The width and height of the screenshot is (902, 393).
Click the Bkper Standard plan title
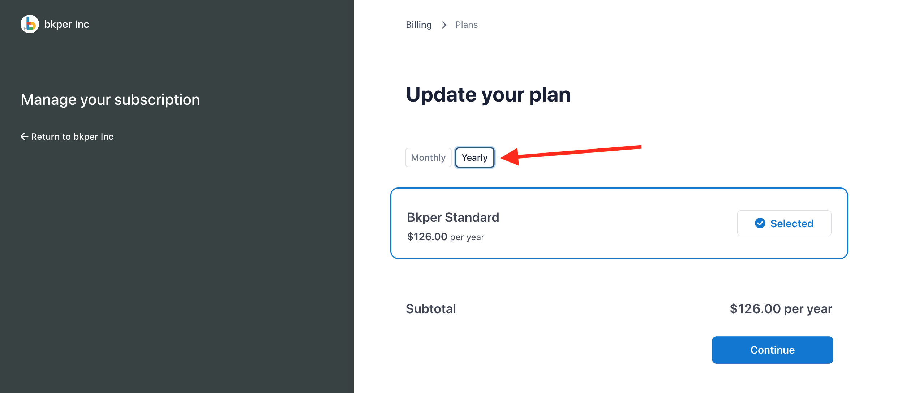[x=453, y=217]
